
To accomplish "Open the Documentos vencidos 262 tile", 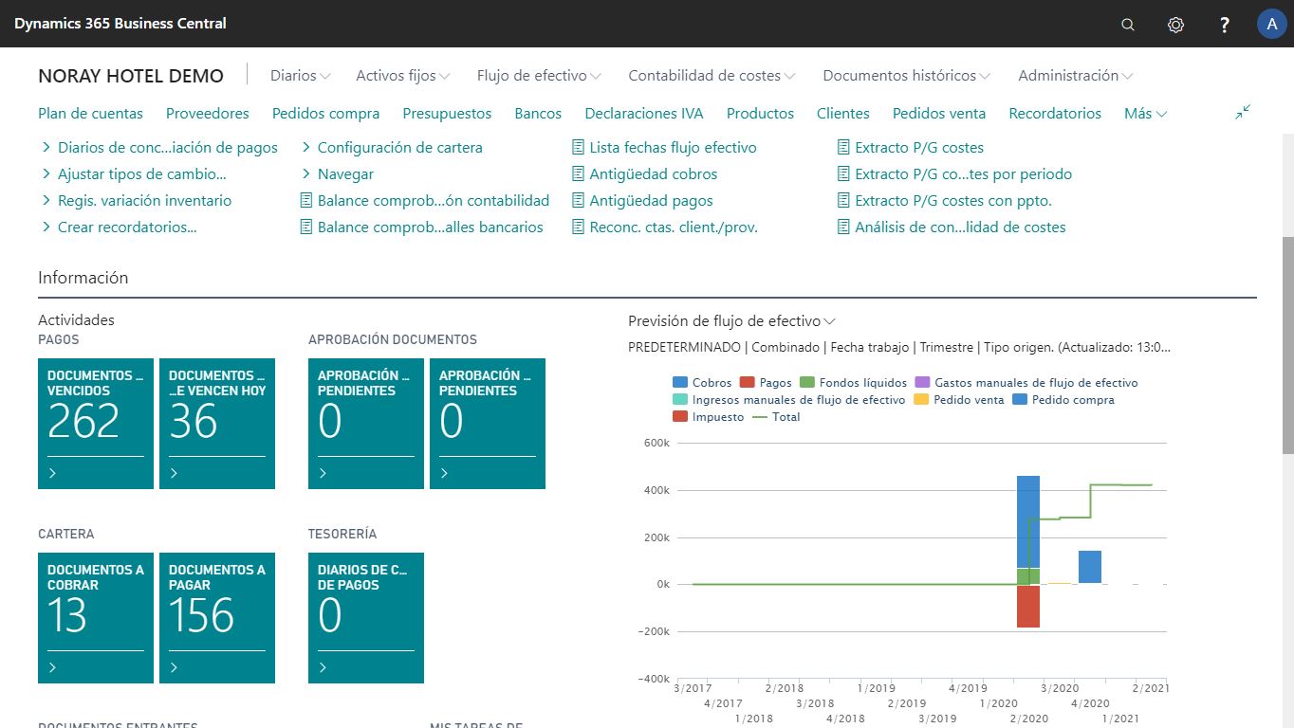I will (x=96, y=424).
